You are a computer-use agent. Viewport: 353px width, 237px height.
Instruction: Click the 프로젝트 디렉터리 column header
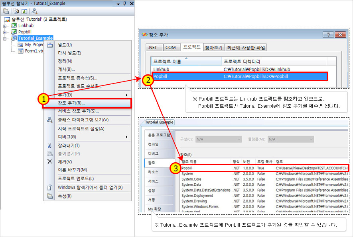(274, 61)
